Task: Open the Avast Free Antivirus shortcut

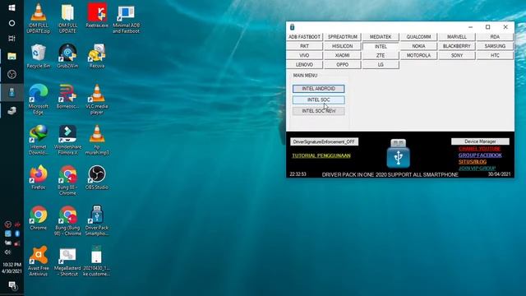Action: [x=39, y=261]
